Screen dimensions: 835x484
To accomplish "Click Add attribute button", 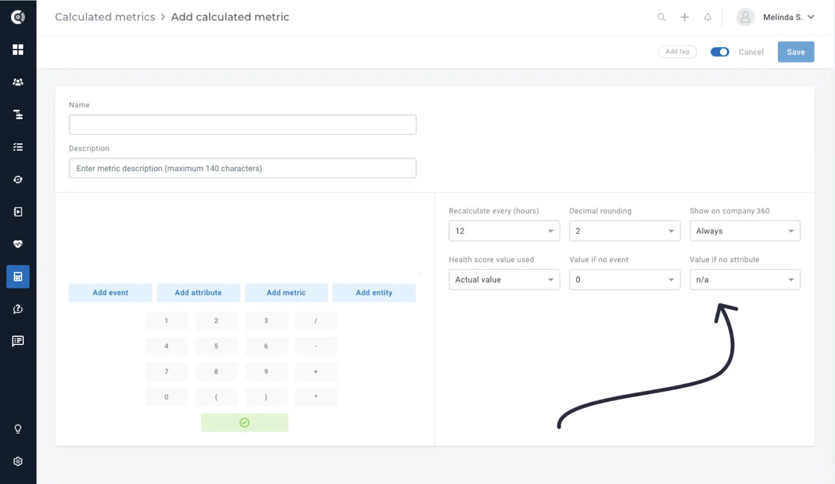I will (198, 292).
